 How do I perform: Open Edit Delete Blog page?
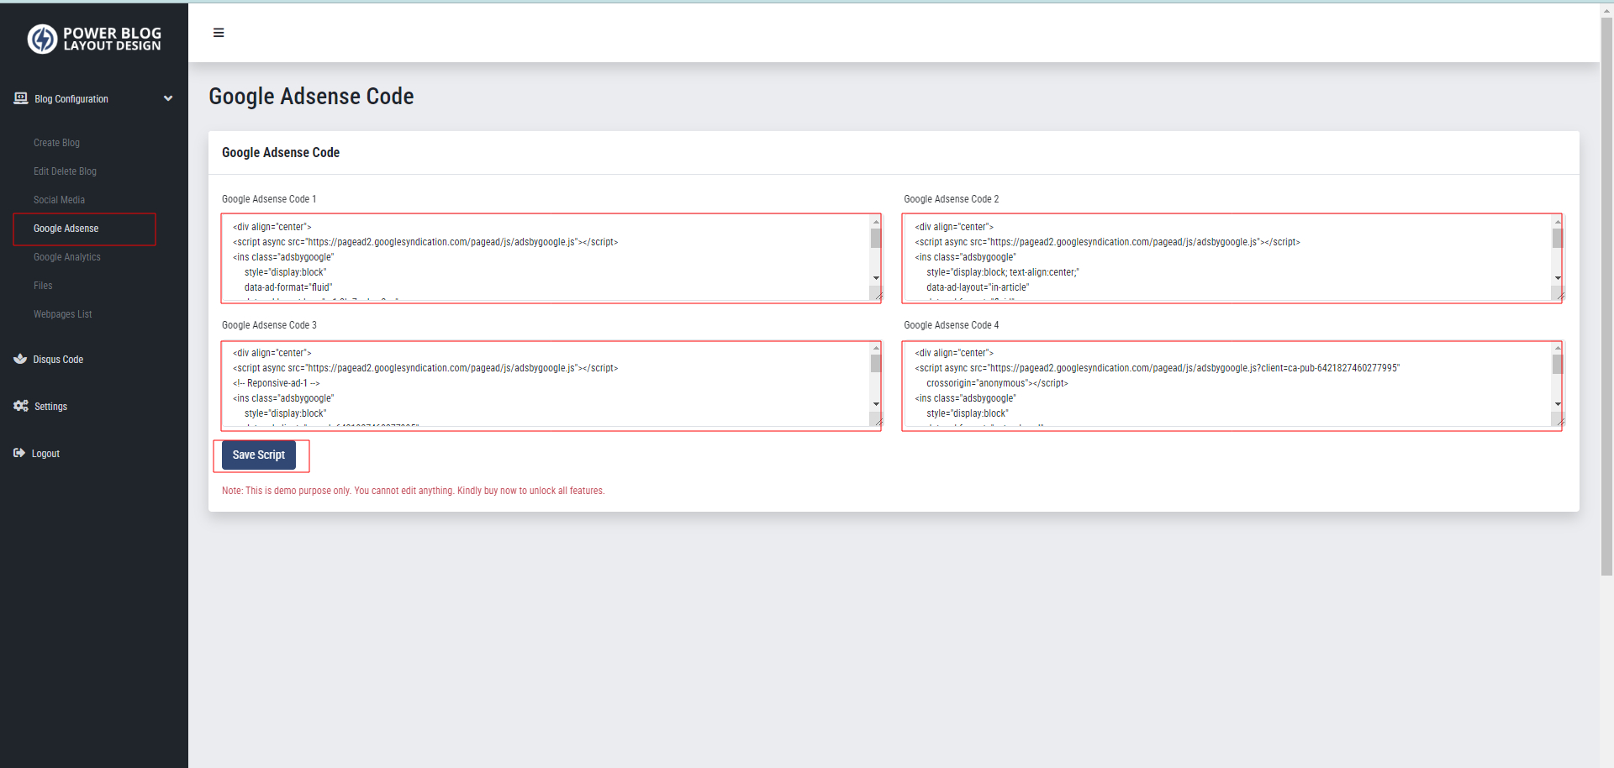65,171
